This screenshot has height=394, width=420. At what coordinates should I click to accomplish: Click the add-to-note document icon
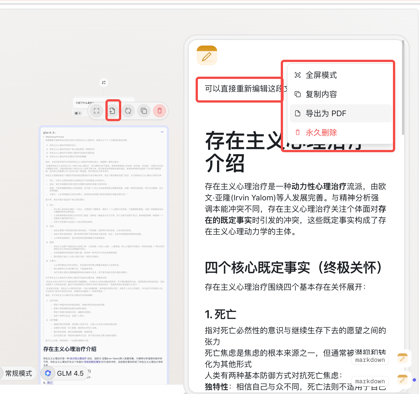[112, 111]
